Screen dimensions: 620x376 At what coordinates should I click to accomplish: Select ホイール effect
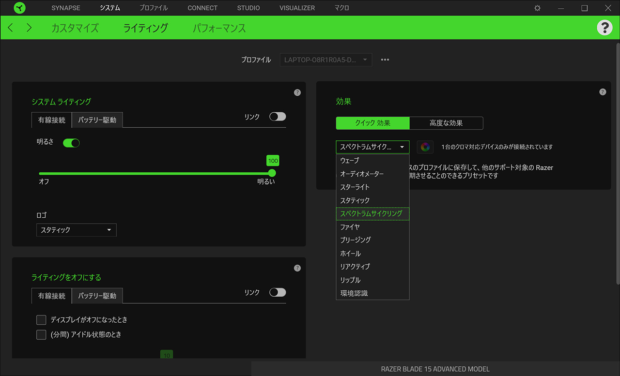click(x=372, y=254)
